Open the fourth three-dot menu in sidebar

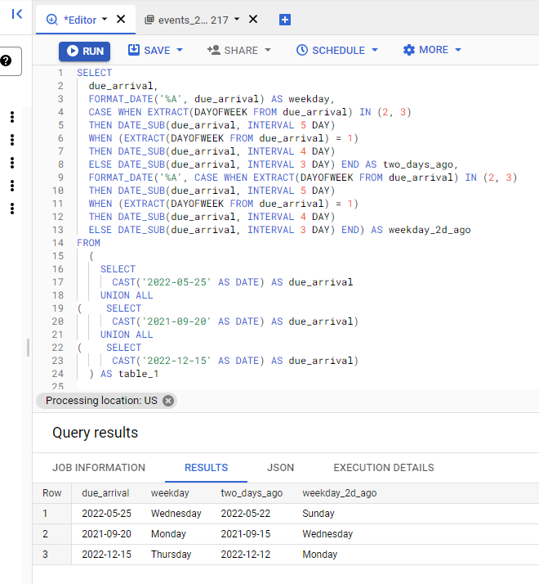coord(12,186)
